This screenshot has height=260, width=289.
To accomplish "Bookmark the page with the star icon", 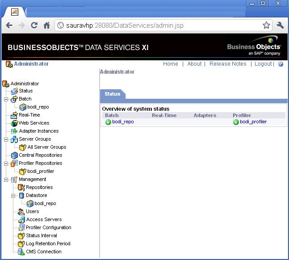I will 266,25.
